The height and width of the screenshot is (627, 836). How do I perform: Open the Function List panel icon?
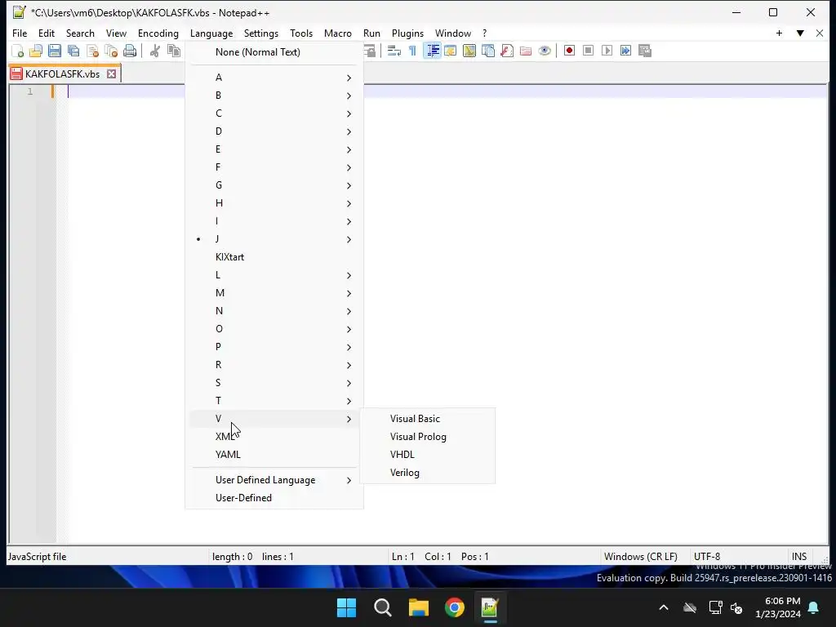coord(507,51)
